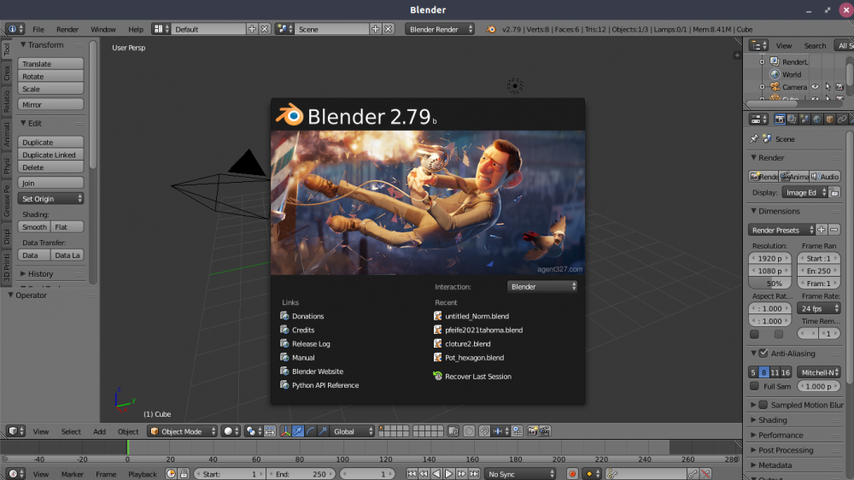The height and width of the screenshot is (480, 854).
Task: Click the red record auto-keyframe button
Action: click(572, 474)
